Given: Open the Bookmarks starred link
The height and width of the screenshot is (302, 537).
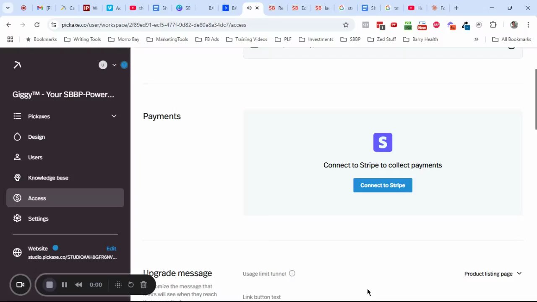Looking at the screenshot, I should point(41,39).
